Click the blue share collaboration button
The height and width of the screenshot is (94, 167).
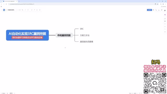[x=149, y=10]
